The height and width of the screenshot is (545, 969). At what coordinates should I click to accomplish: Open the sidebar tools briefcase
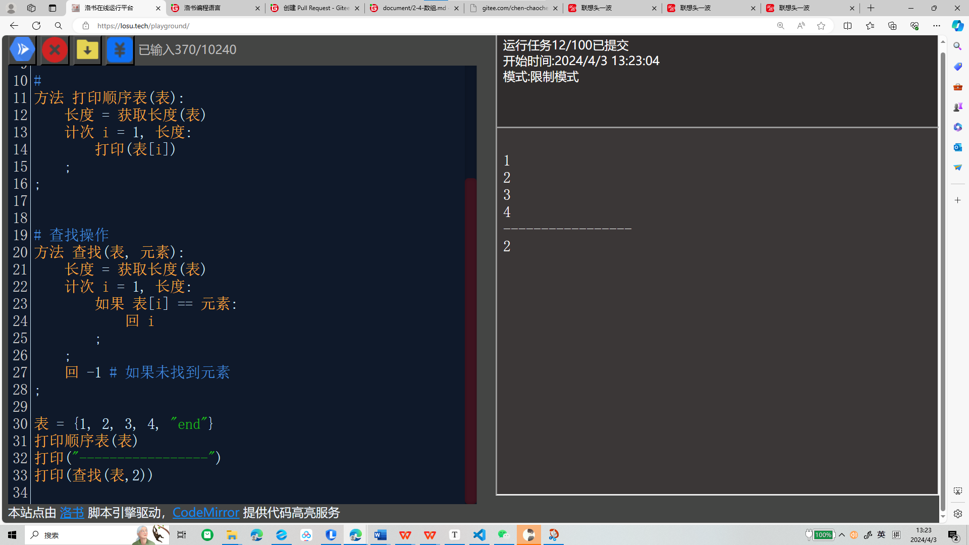957,87
